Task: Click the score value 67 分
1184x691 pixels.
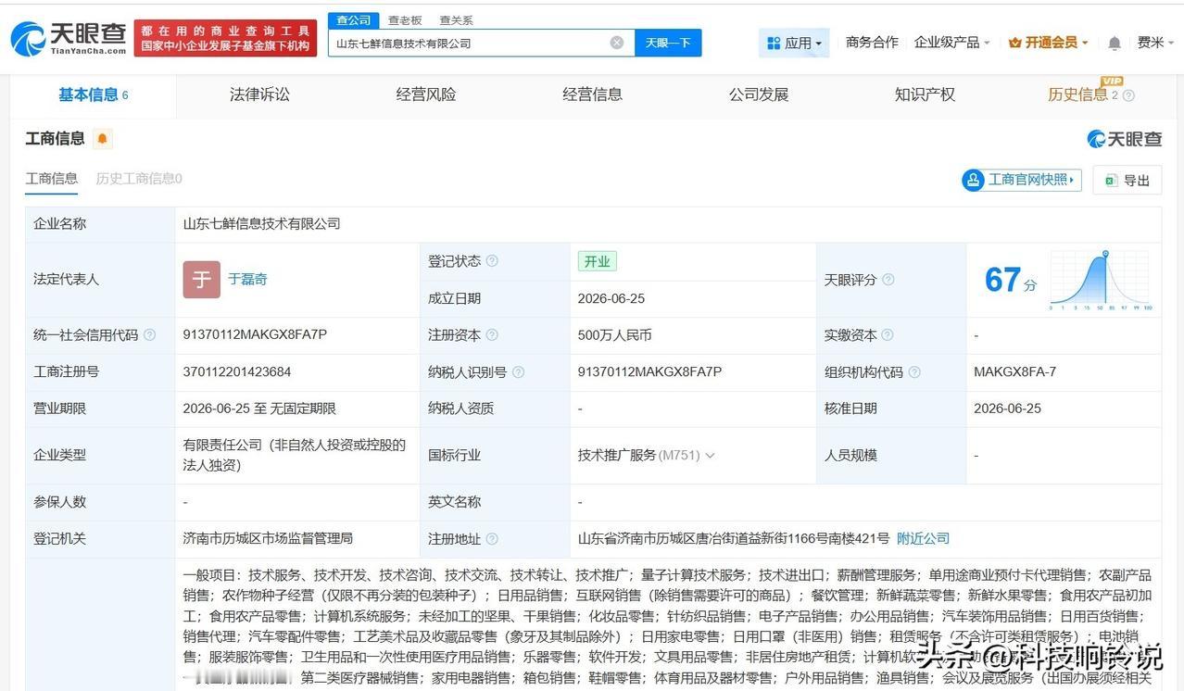Action: (x=1011, y=280)
